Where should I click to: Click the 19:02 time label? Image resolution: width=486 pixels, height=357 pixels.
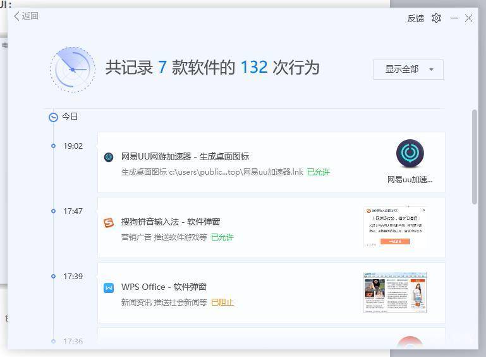click(x=73, y=146)
